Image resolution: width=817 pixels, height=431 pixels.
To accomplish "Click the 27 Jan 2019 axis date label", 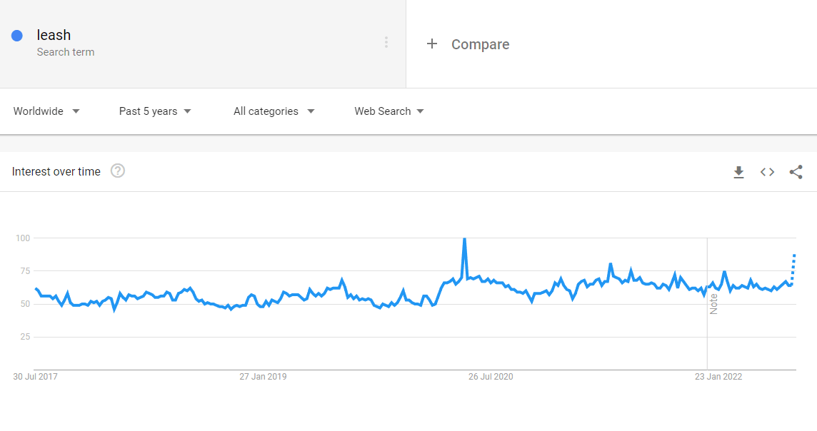I will pos(263,376).
